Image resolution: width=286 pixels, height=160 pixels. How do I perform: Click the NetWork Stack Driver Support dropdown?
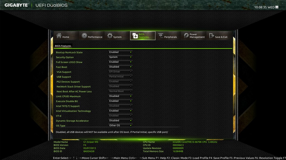point(120,86)
